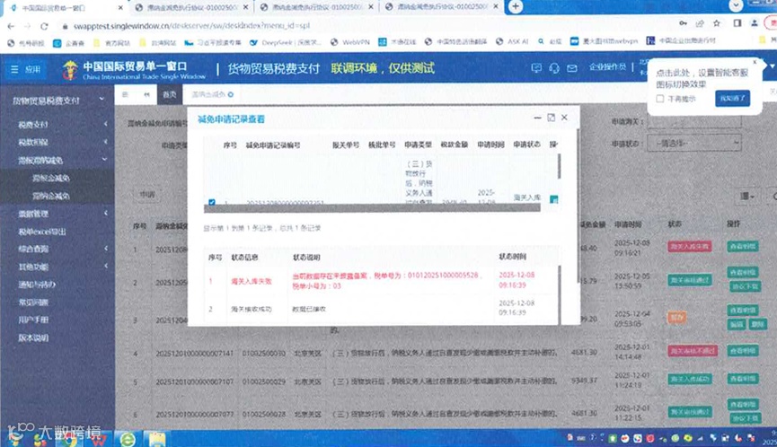Open the browser side panel icon

point(737,23)
